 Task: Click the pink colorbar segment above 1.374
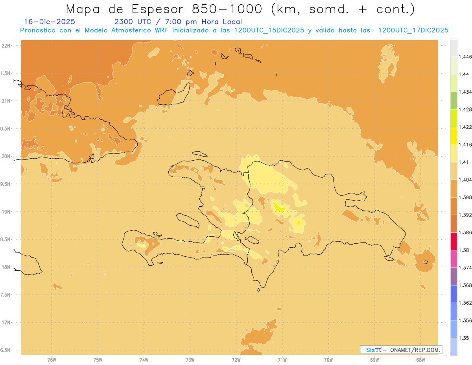[x=454, y=258]
